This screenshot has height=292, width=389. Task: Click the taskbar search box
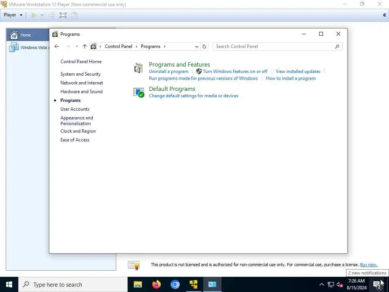(x=73, y=284)
